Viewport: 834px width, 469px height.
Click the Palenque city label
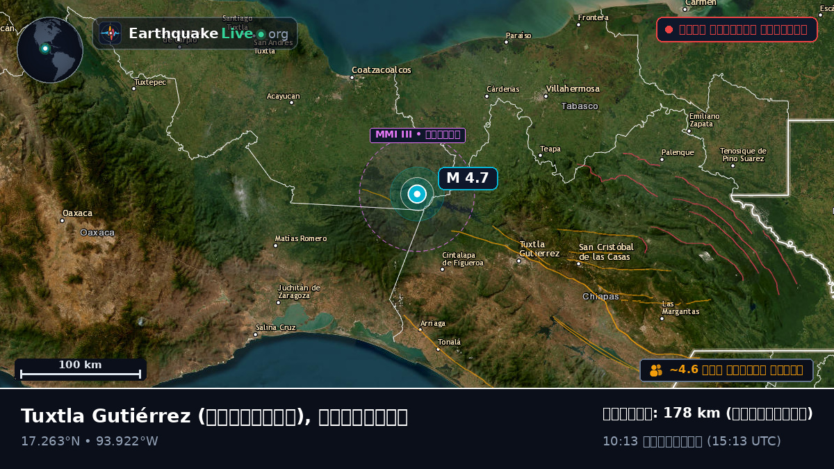click(x=678, y=152)
